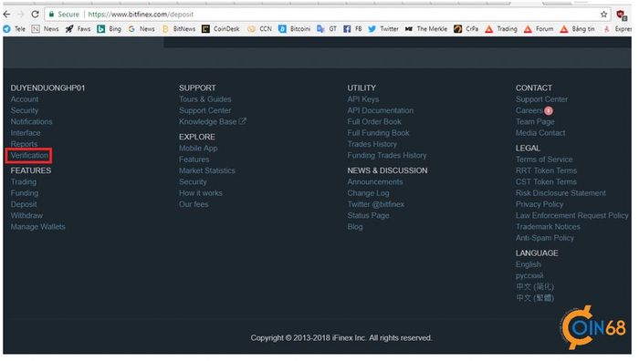Image resolution: width=639 pixels, height=361 pixels.
Task: Open the Reports link
Action: pos(24,144)
